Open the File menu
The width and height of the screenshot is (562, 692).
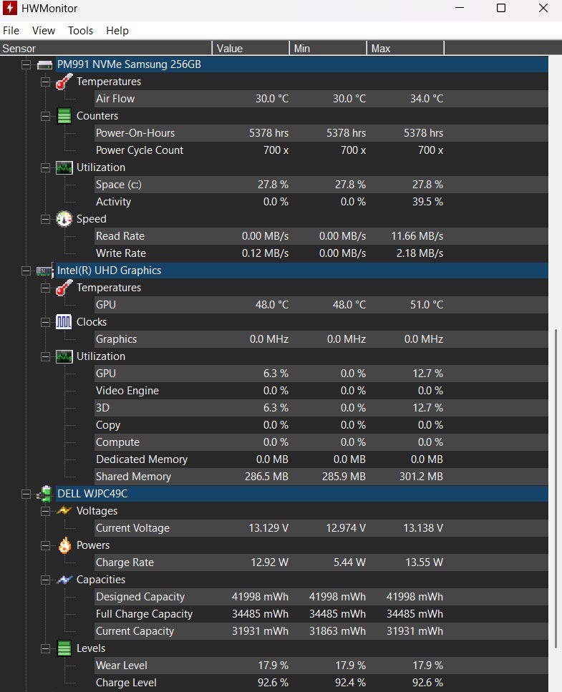tap(11, 31)
